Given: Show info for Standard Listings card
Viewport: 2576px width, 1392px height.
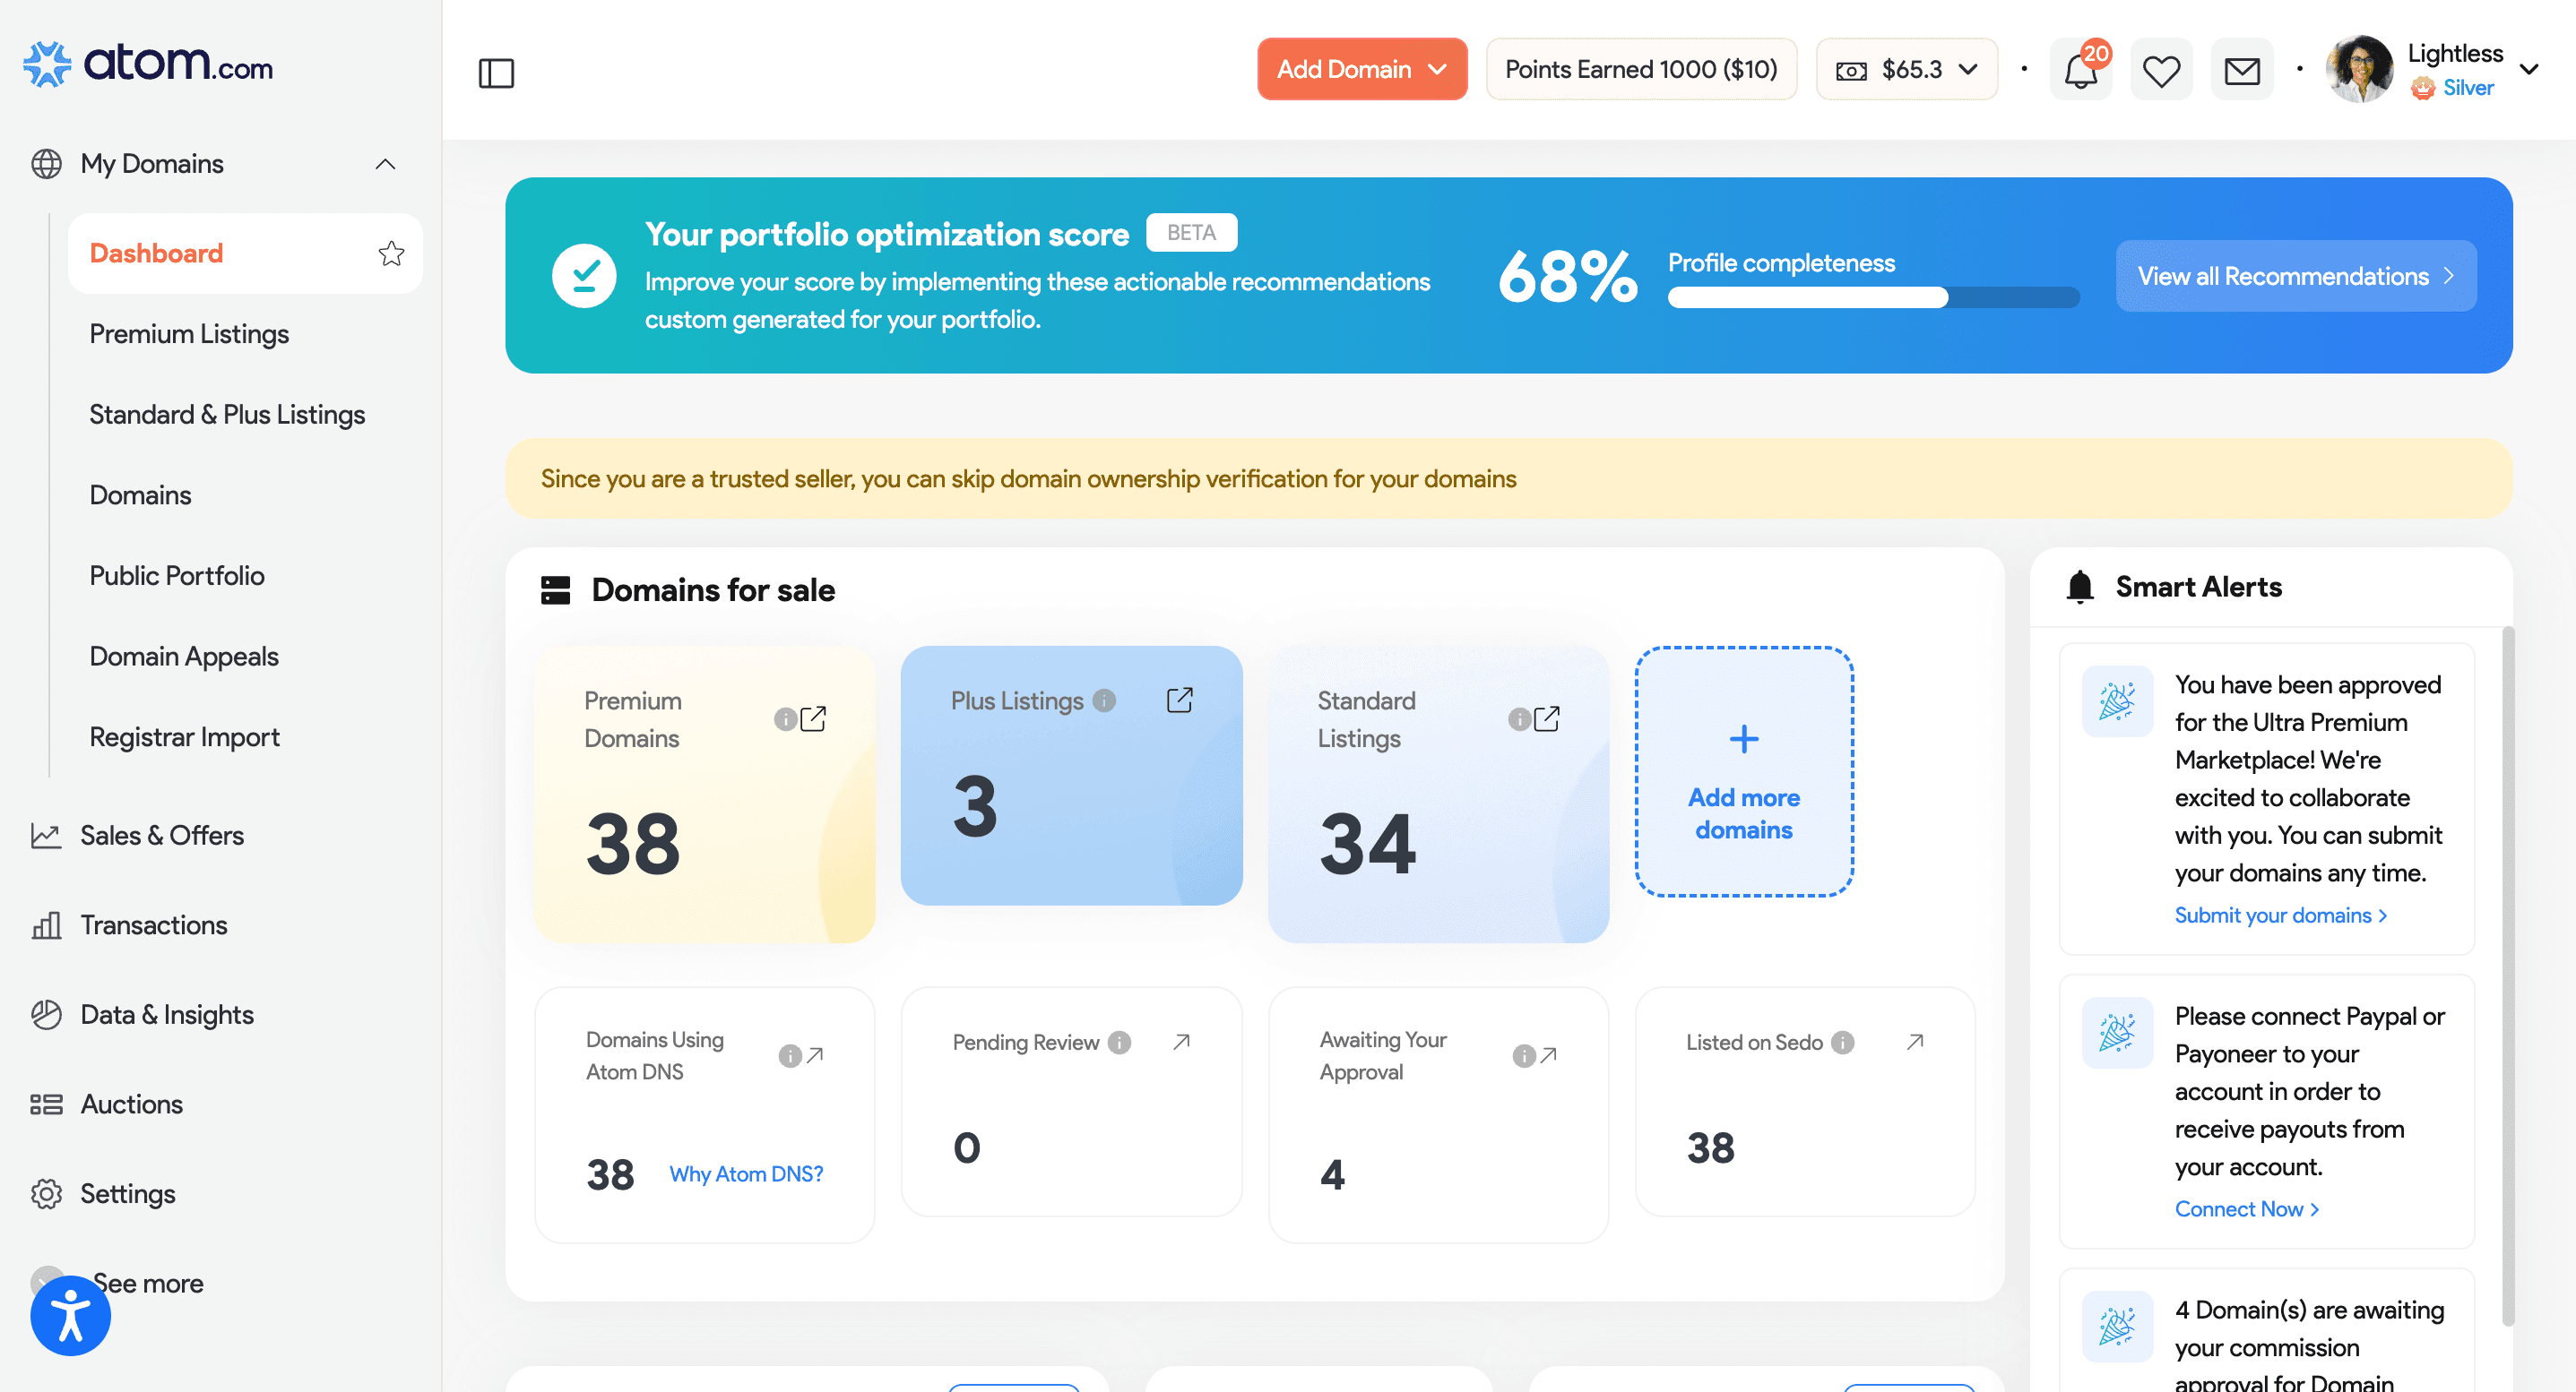Looking at the screenshot, I should point(1519,719).
